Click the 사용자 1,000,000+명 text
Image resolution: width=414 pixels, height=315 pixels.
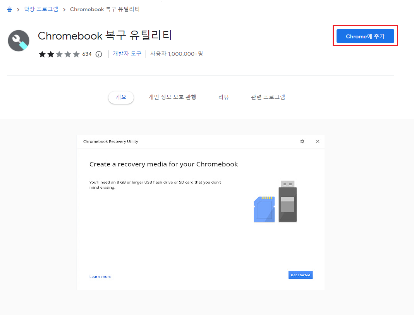177,54
